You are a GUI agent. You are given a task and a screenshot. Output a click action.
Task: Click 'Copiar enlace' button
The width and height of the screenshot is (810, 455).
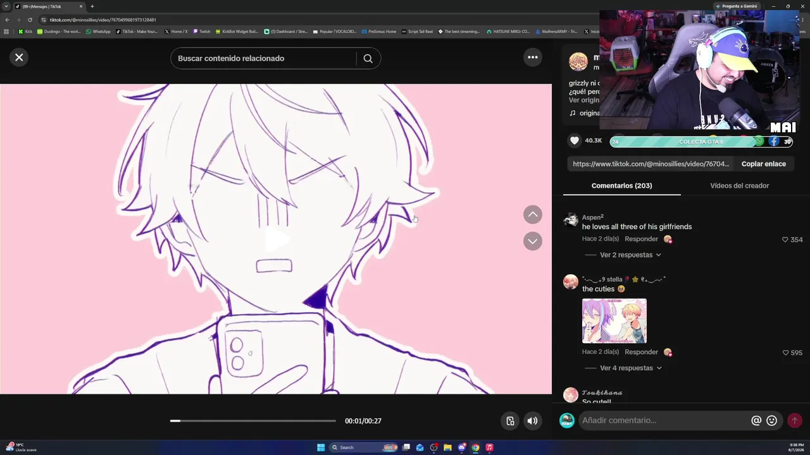click(x=763, y=164)
